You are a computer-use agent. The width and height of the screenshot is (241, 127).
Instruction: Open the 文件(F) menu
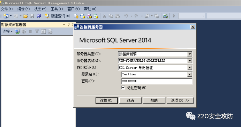(7, 9)
